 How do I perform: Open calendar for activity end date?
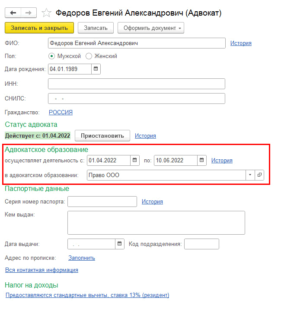coord(202,160)
